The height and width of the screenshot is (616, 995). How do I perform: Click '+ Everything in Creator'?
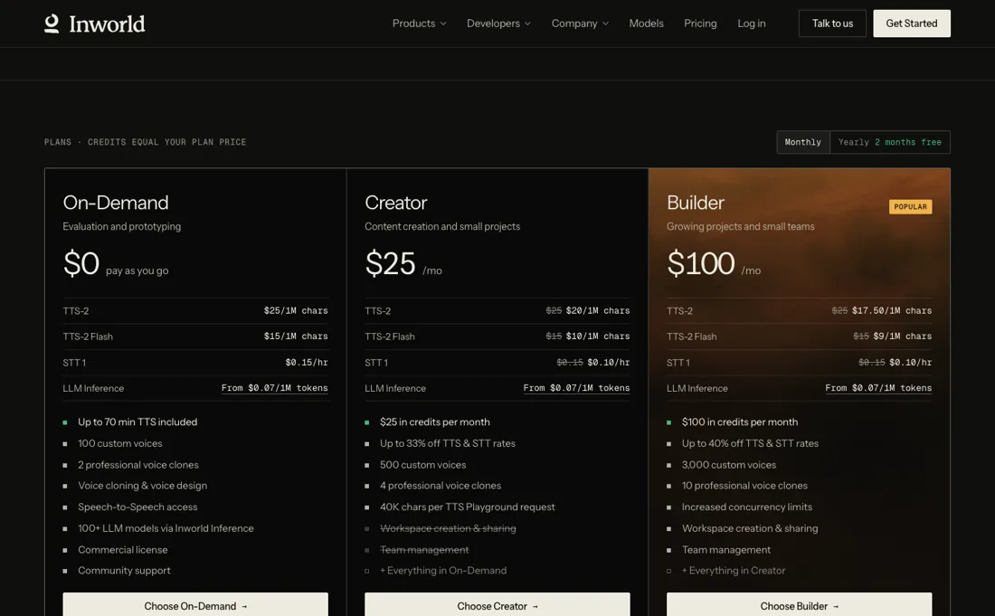734,571
